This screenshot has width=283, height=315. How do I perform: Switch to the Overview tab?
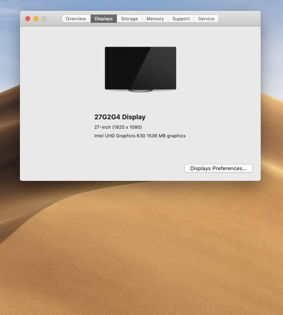pyautogui.click(x=76, y=19)
